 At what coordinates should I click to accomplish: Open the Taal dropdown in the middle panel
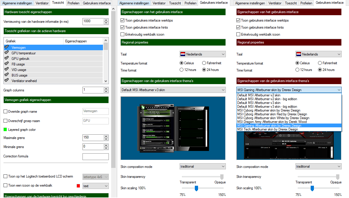(x=202, y=54)
